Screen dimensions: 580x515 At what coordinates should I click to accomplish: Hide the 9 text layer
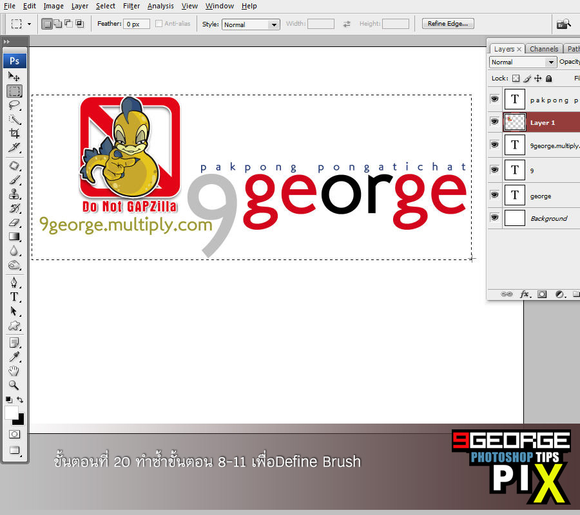[494, 169]
